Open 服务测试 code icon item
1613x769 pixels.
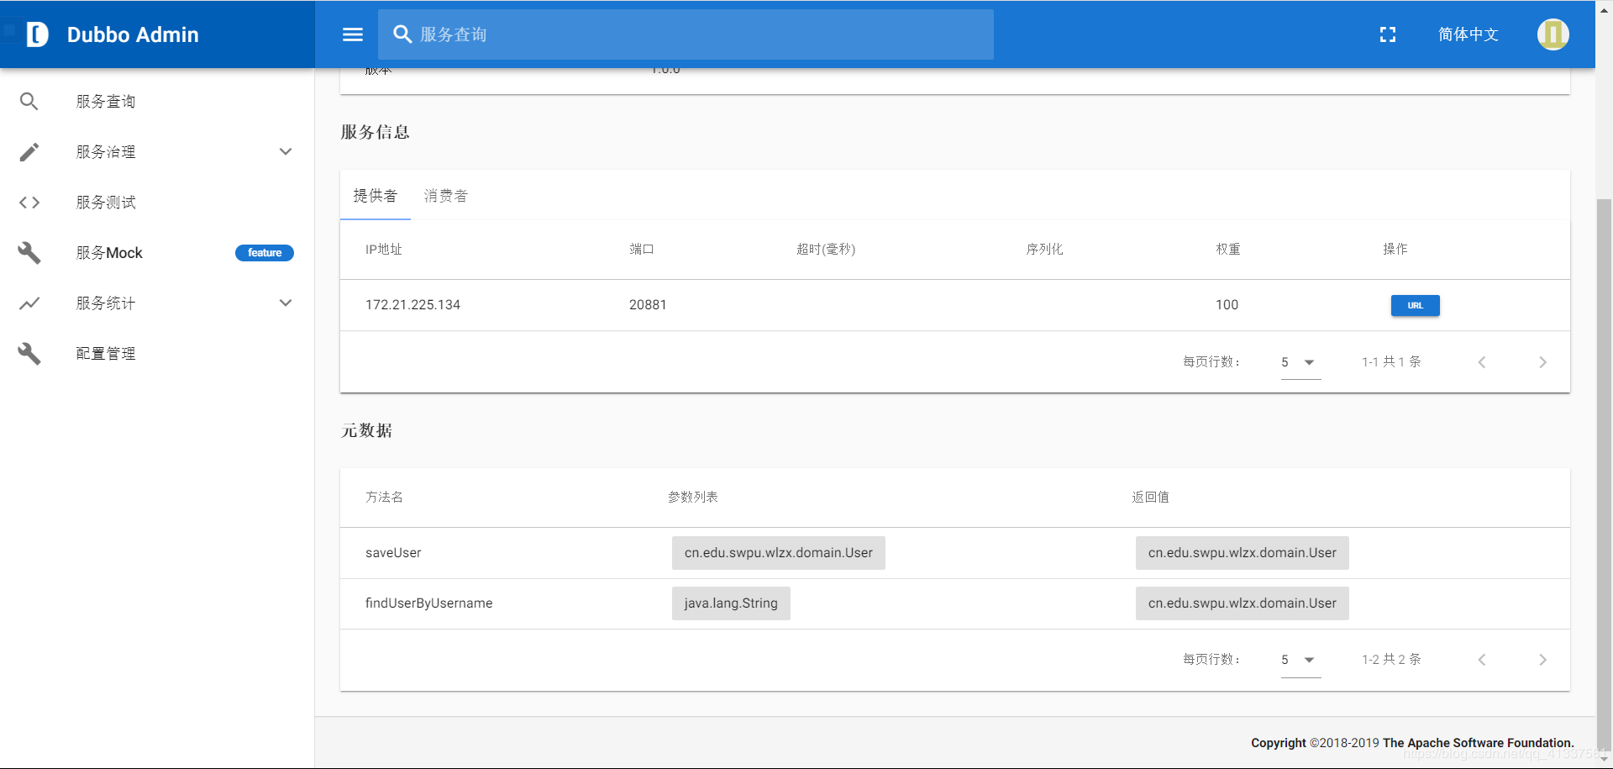157,203
